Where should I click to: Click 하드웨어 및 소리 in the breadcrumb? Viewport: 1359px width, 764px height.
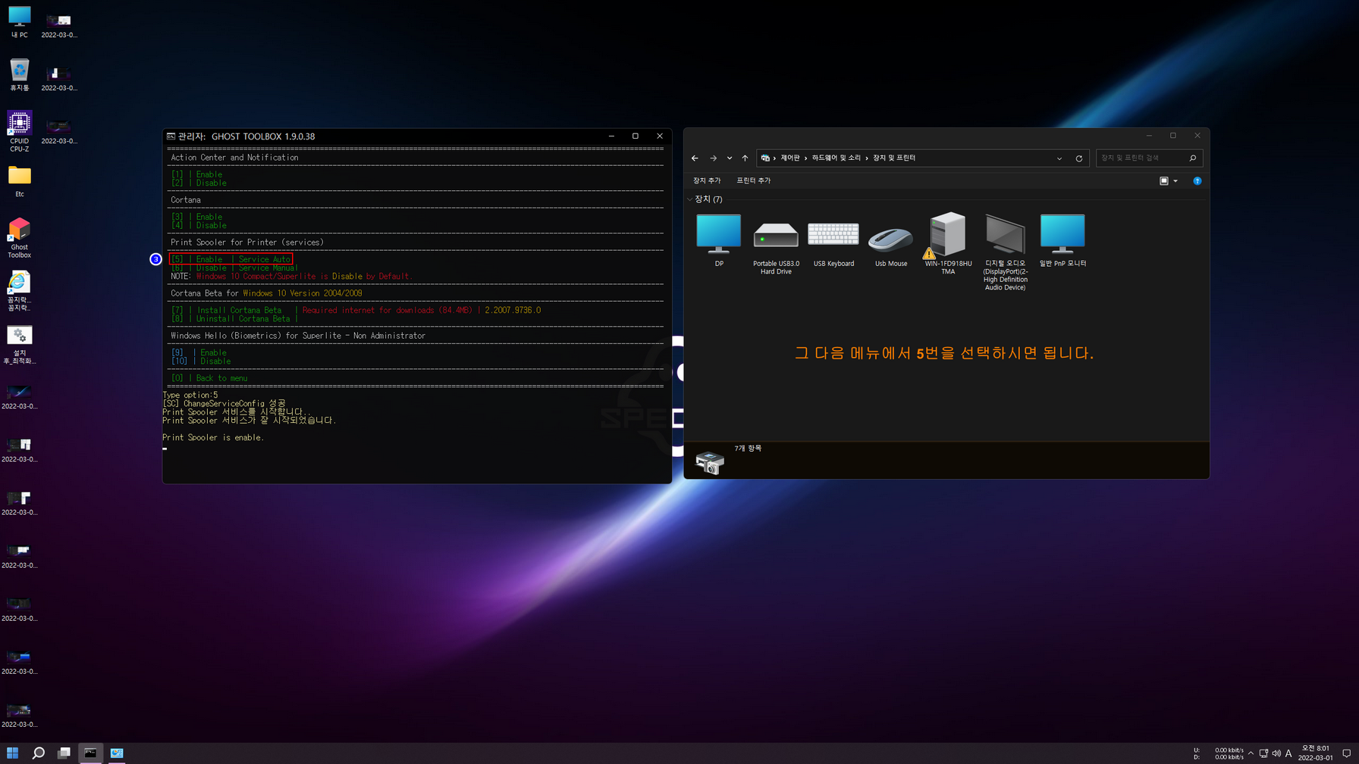coord(836,158)
